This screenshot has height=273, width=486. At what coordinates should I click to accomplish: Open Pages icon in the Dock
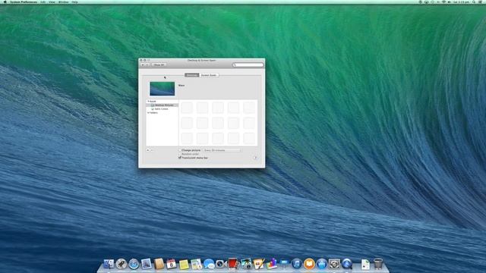click(259, 264)
